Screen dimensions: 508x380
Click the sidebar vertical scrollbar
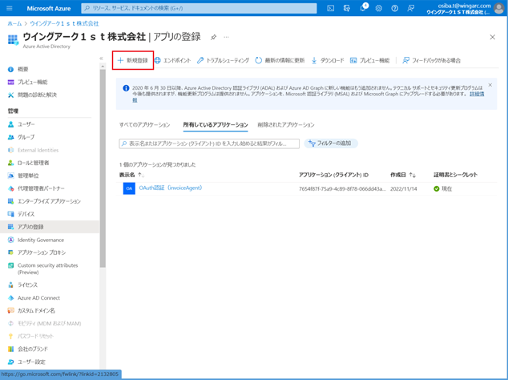103,168
